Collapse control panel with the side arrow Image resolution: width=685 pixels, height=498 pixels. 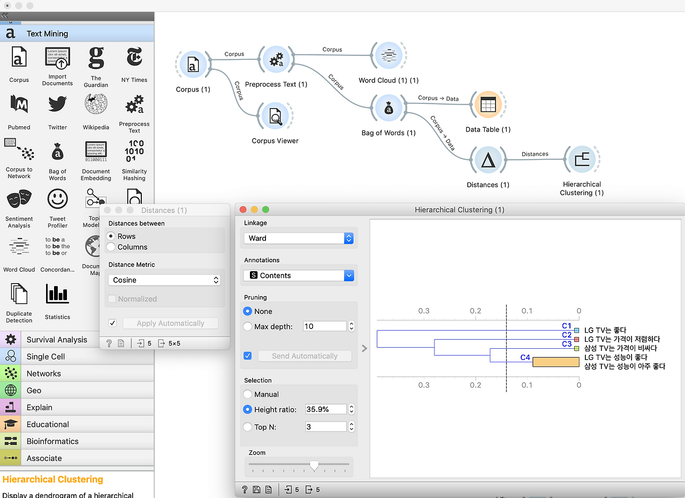coord(364,348)
